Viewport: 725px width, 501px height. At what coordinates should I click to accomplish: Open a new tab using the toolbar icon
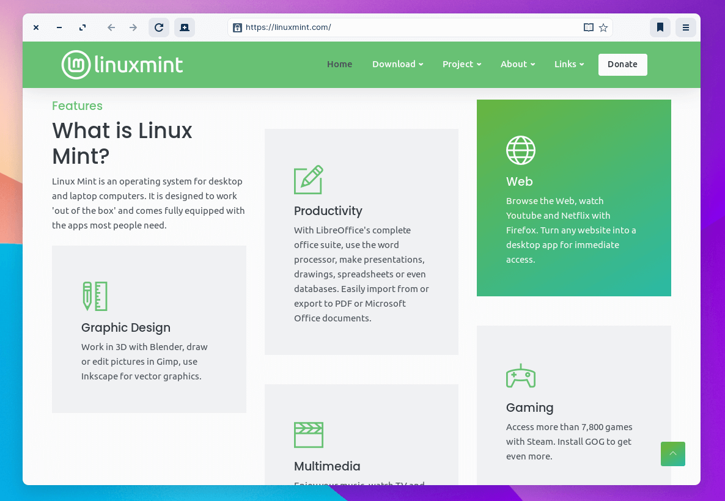tap(185, 27)
